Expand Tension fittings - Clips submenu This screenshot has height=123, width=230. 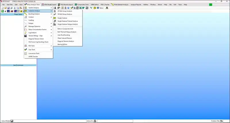(x=39, y=36)
